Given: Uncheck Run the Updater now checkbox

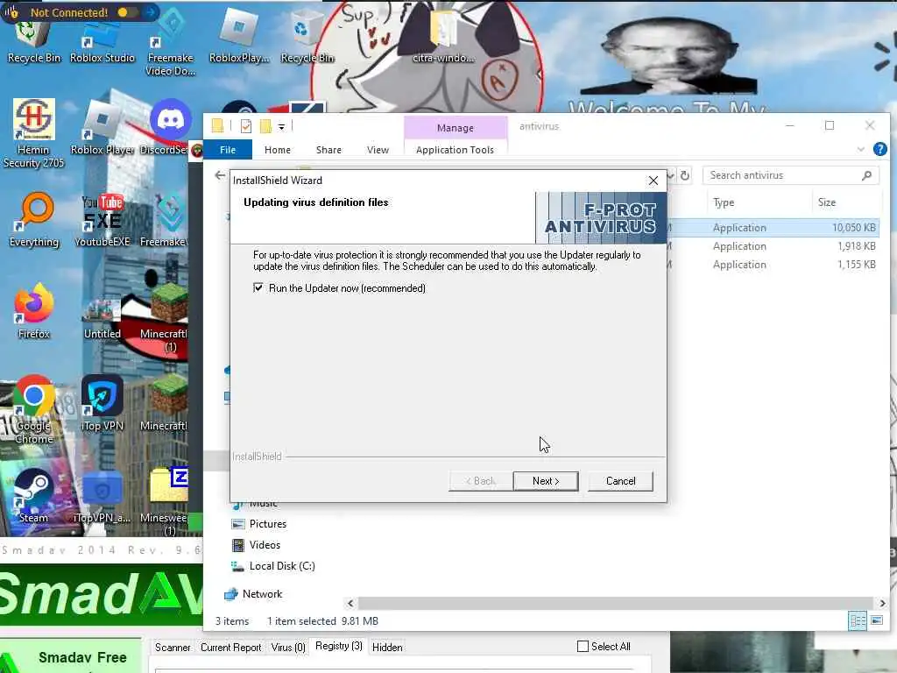Looking at the screenshot, I should [x=258, y=287].
